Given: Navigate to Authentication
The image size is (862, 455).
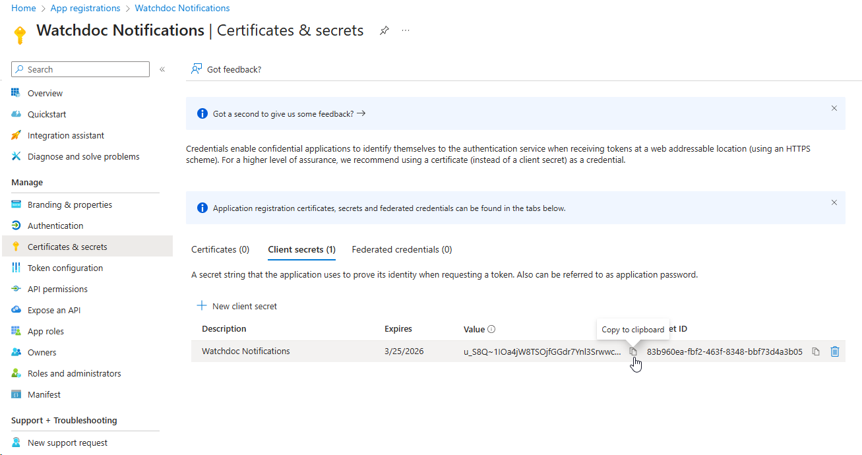Looking at the screenshot, I should click(55, 226).
